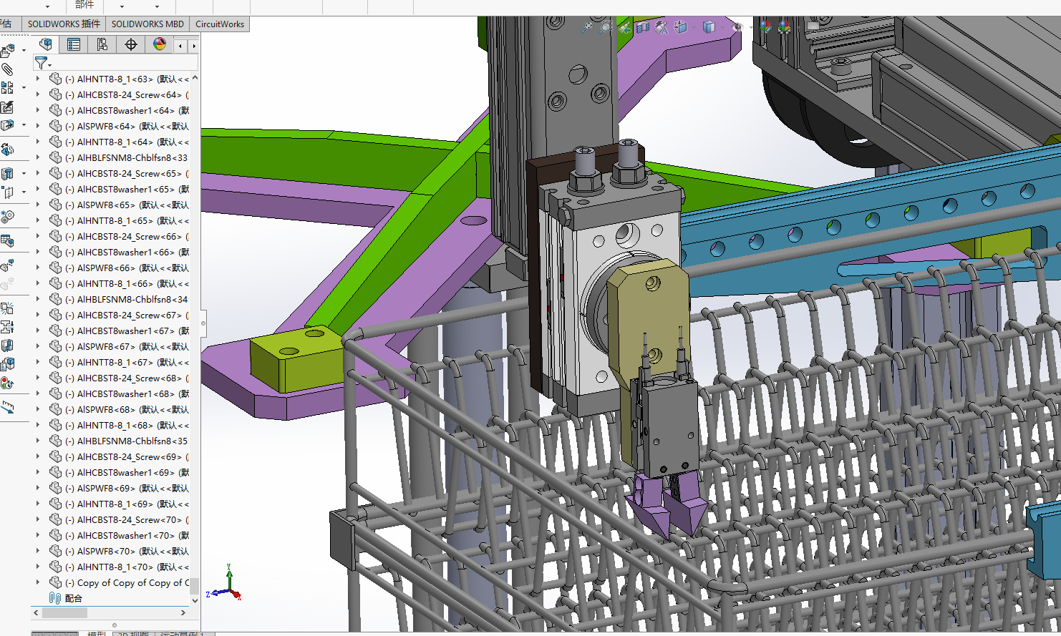1061x636 pixels.
Task: Open Display Style dropdown arrow
Action: click(x=721, y=28)
